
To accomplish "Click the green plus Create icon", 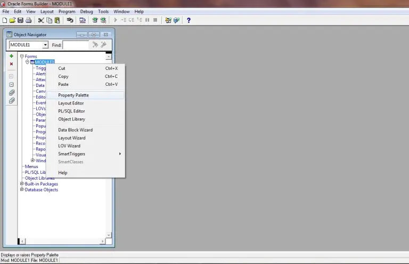I will coord(11,56).
